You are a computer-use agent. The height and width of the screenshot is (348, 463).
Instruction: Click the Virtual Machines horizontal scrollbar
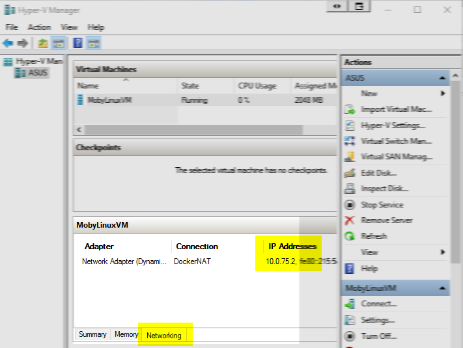click(195, 129)
